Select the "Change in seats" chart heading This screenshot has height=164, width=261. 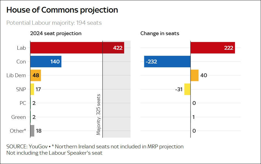[160, 34]
